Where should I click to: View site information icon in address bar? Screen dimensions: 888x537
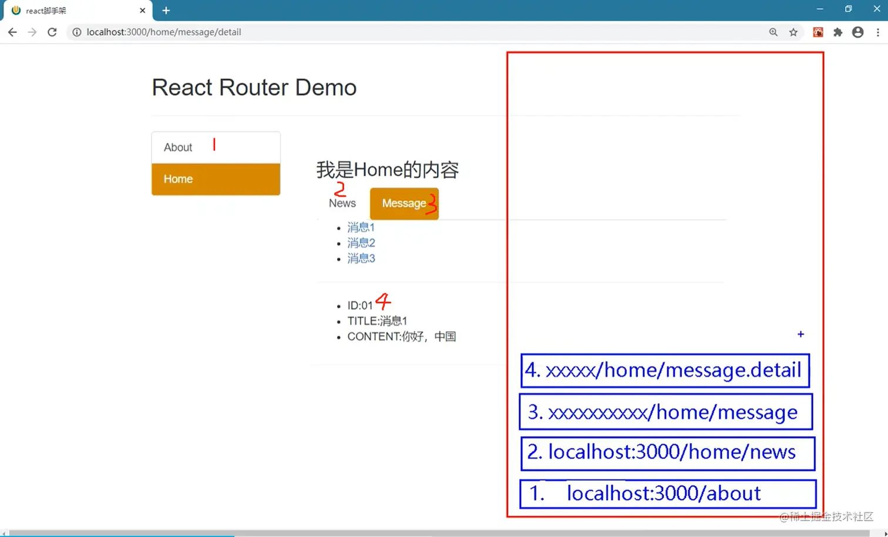[76, 32]
